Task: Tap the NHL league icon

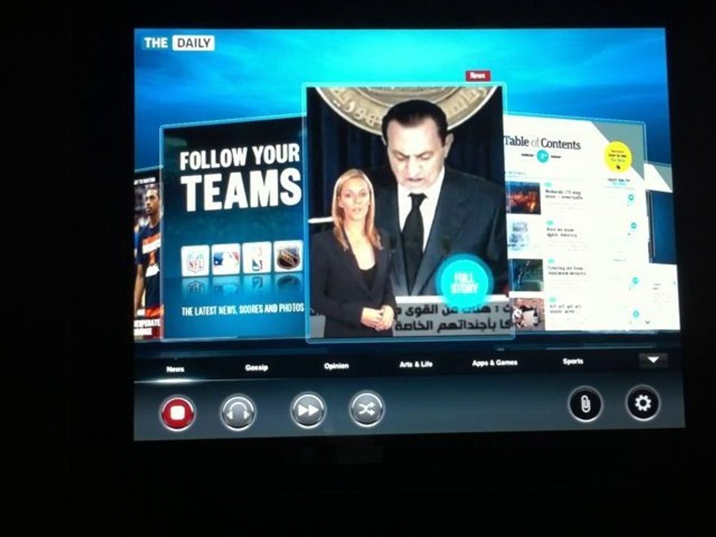Action: coord(289,256)
